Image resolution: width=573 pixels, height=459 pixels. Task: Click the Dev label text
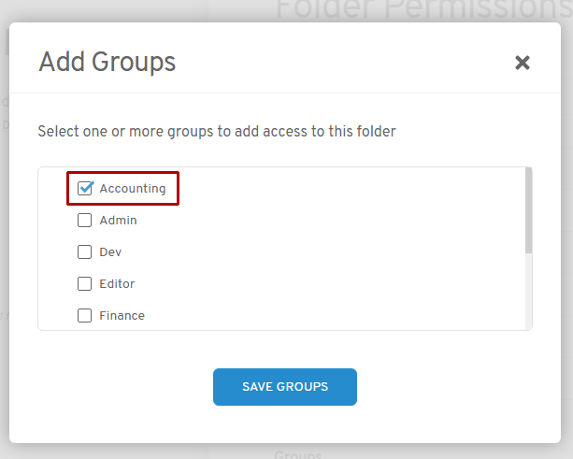tap(110, 252)
